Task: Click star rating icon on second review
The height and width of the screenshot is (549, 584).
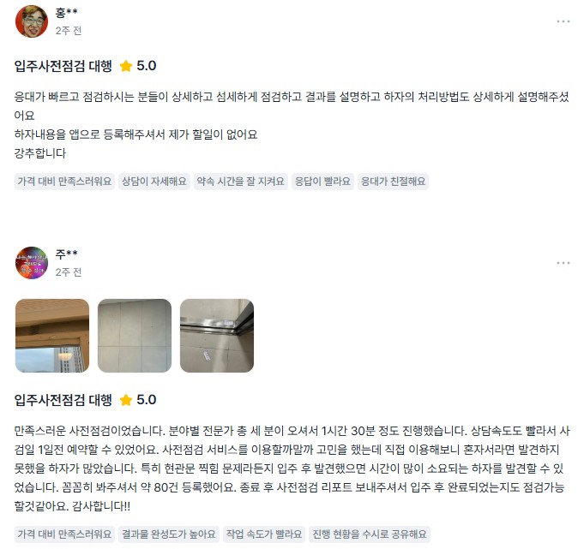Action: click(126, 400)
